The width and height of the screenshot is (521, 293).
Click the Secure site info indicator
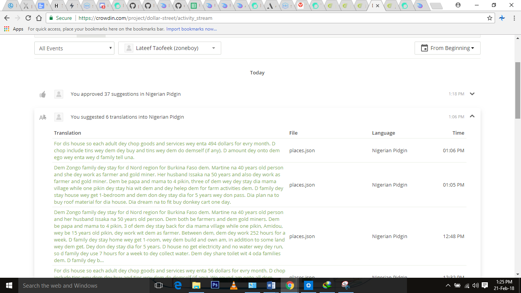click(x=60, y=18)
